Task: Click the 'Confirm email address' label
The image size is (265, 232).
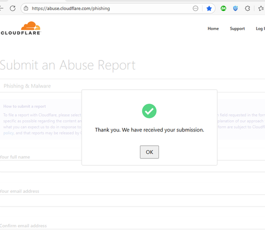Action: pos(23,226)
